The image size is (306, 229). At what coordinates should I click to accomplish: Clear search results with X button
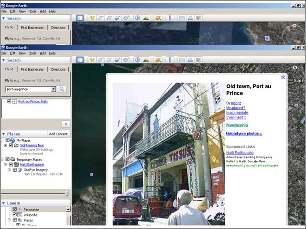(x=66, y=124)
